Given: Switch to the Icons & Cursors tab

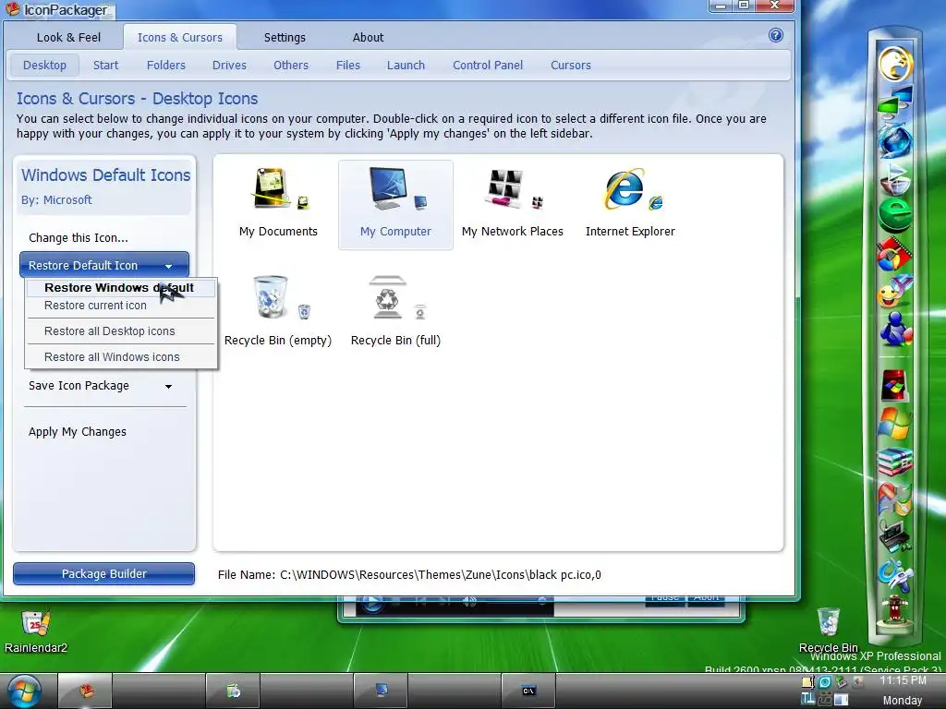Looking at the screenshot, I should [x=180, y=37].
